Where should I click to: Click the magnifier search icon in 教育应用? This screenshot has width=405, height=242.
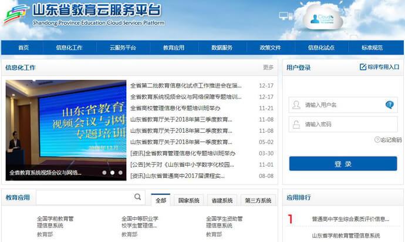click(137, 197)
